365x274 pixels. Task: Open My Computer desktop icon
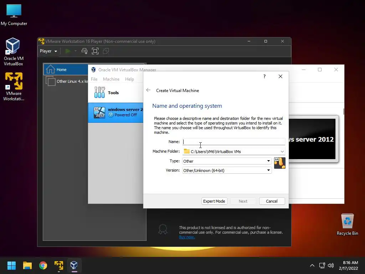coord(14,15)
